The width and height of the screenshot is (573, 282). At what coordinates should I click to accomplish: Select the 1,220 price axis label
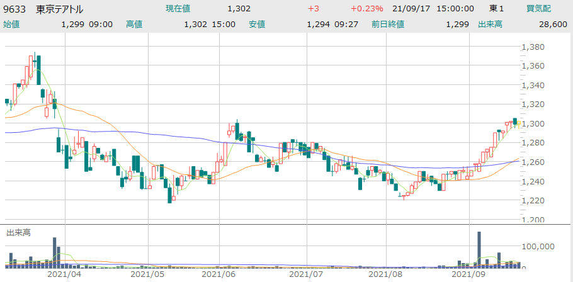click(536, 200)
